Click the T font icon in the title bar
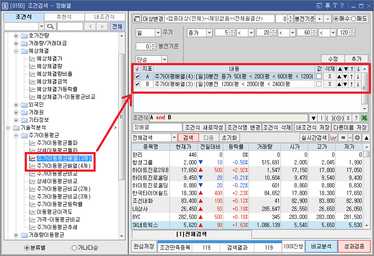Screen dimensions: 374x256 pyautogui.click(x=335, y=5)
